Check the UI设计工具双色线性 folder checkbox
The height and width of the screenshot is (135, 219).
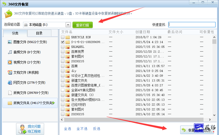(x=63, y=76)
